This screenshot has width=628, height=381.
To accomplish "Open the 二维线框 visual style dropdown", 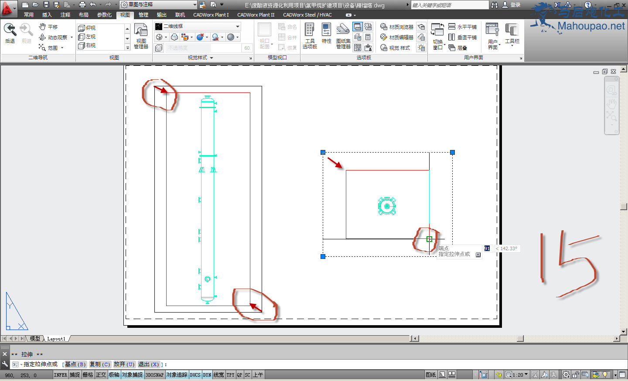I will point(198,27).
